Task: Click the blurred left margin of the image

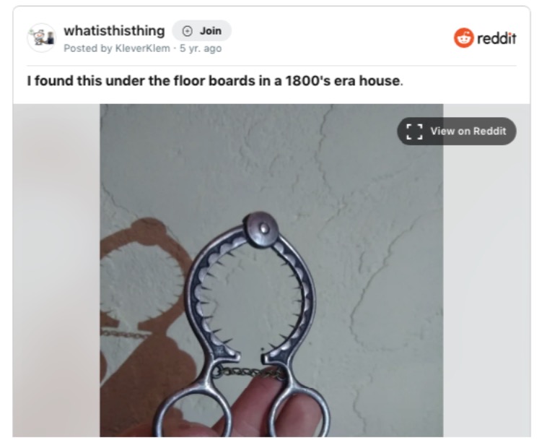Action: 56,270
